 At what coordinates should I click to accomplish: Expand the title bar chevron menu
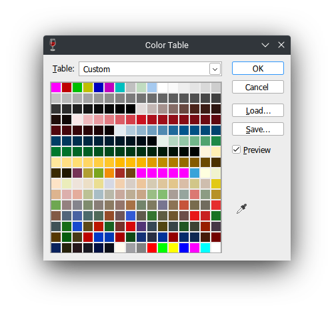[265, 45]
